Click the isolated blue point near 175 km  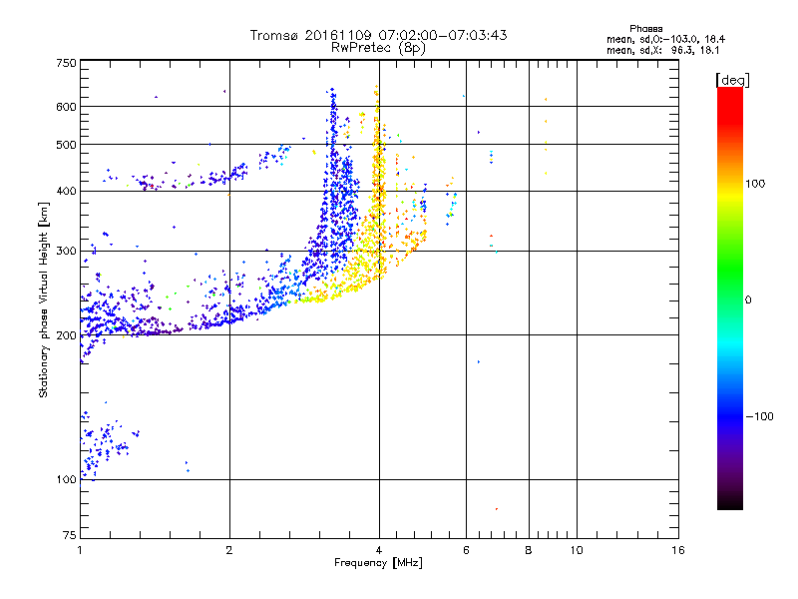(x=479, y=362)
